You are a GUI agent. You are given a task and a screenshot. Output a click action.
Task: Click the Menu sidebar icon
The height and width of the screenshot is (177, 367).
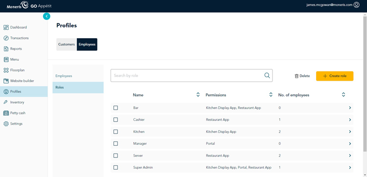click(6, 60)
